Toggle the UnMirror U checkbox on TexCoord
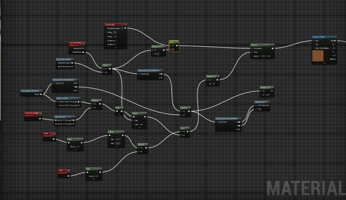The height and width of the screenshot is (200, 346). (x=117, y=41)
